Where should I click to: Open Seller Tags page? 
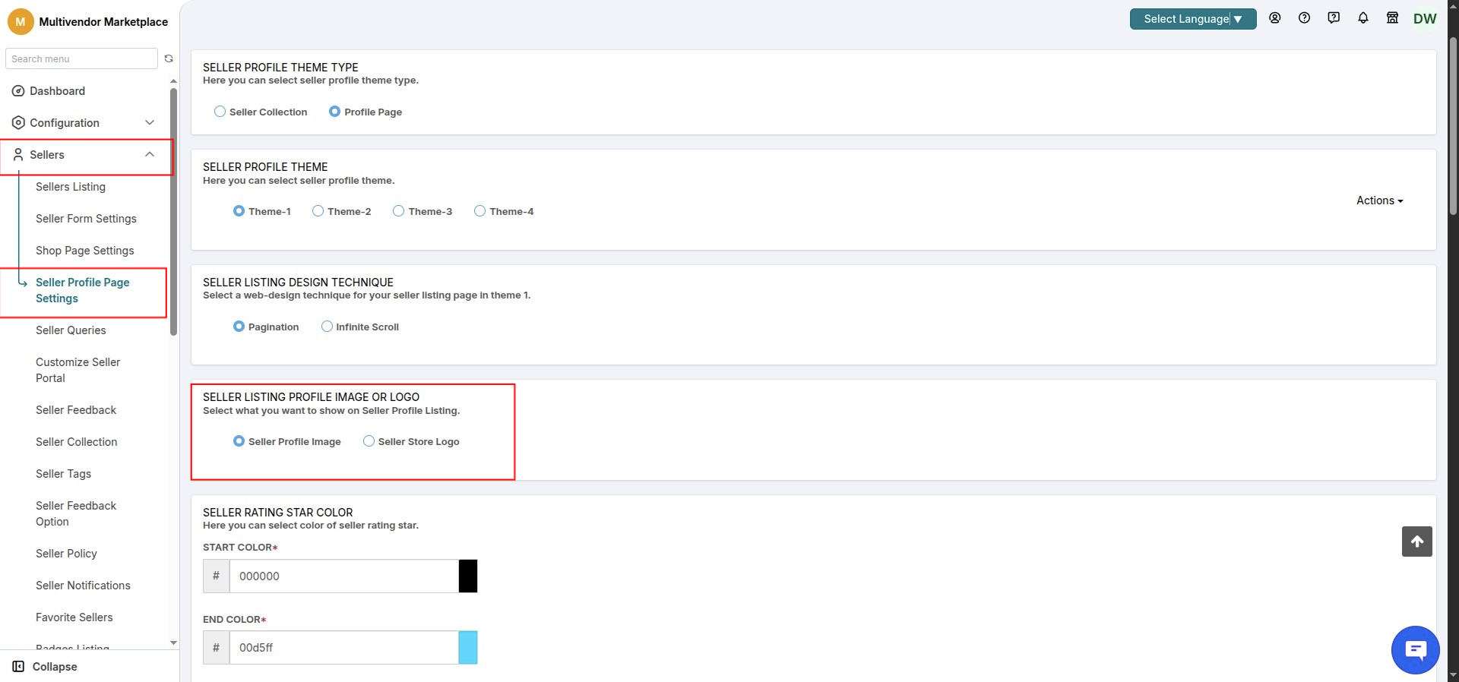63,474
